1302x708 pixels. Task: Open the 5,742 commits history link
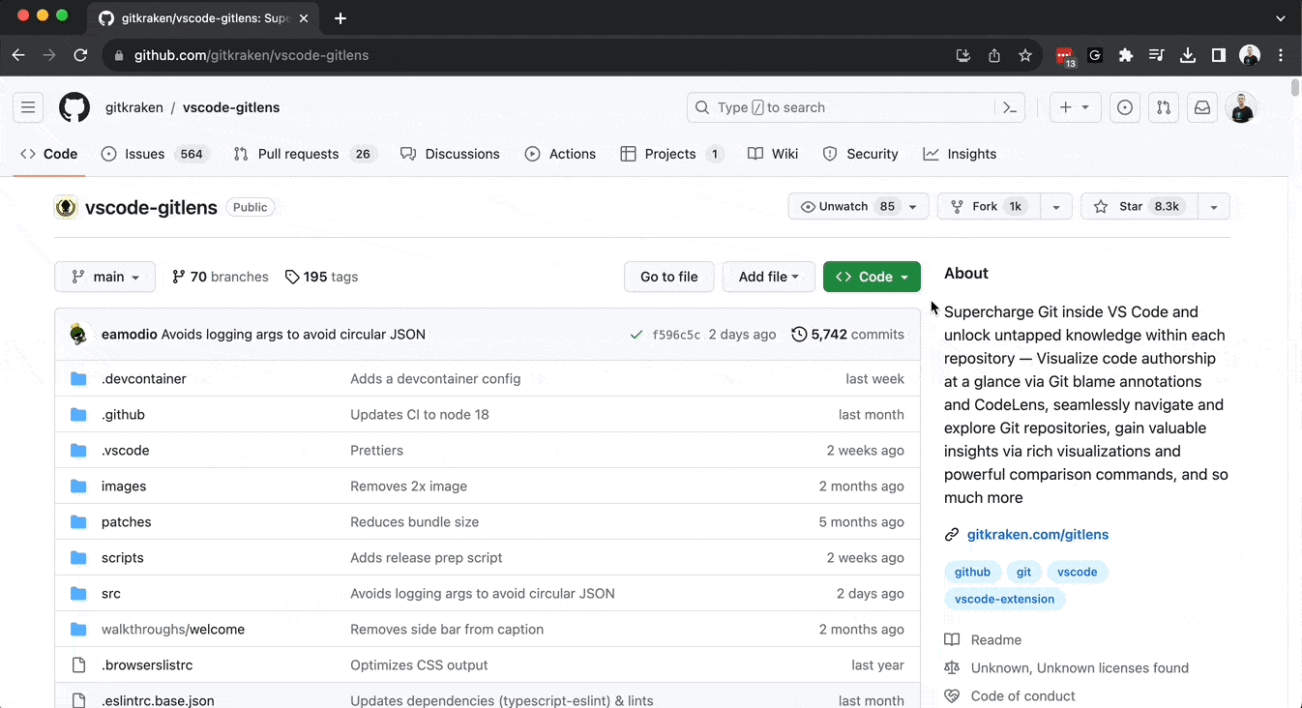pyautogui.click(x=847, y=335)
